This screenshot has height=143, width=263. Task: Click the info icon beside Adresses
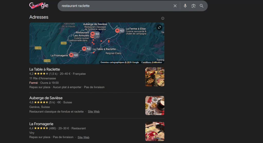tap(163, 18)
